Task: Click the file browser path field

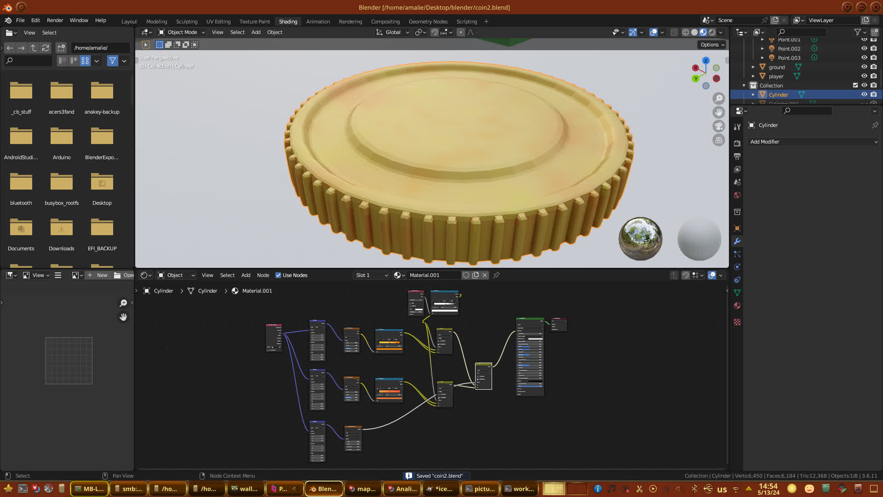Action: (100, 48)
